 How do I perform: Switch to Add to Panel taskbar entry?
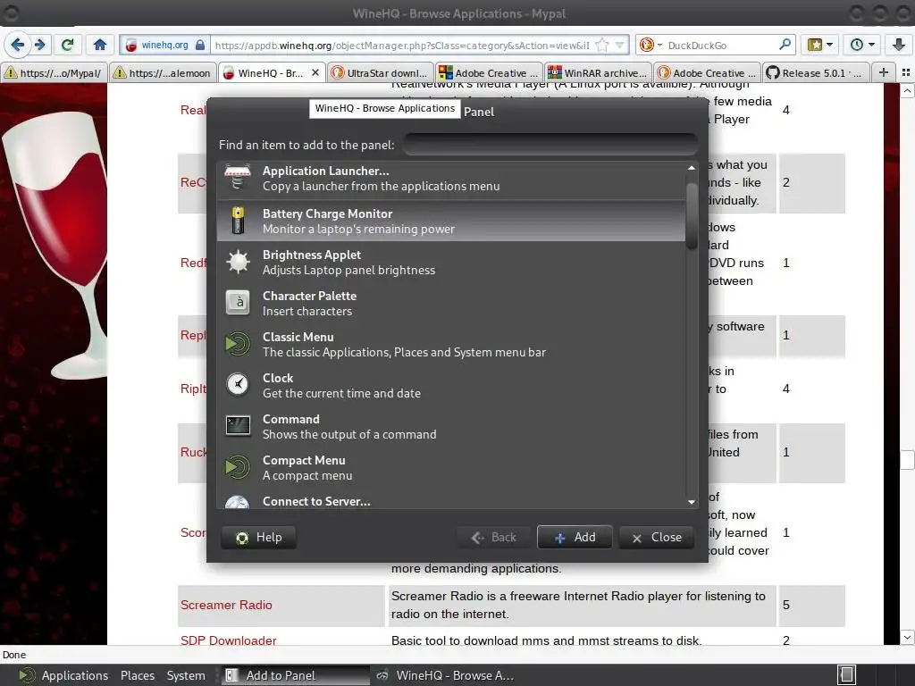click(295, 675)
